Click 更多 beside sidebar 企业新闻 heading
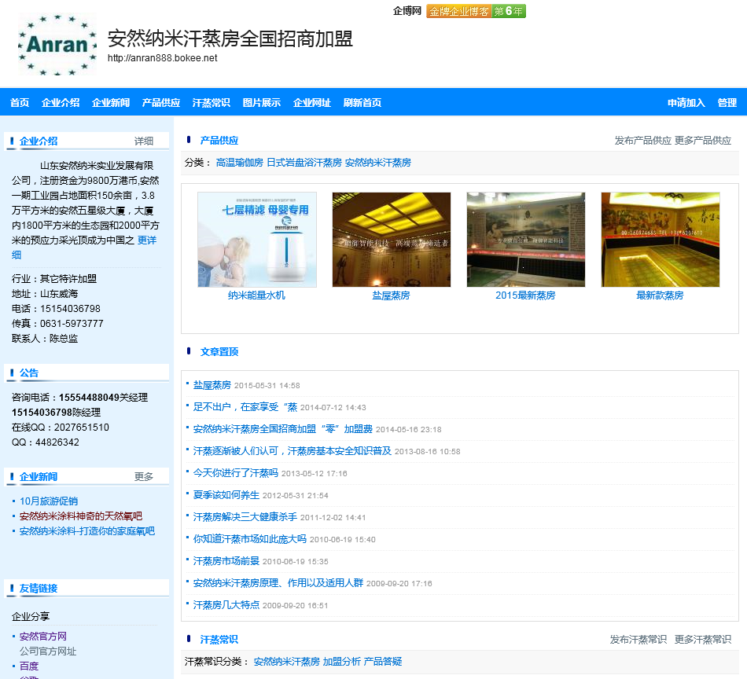This screenshot has width=747, height=679. (143, 476)
